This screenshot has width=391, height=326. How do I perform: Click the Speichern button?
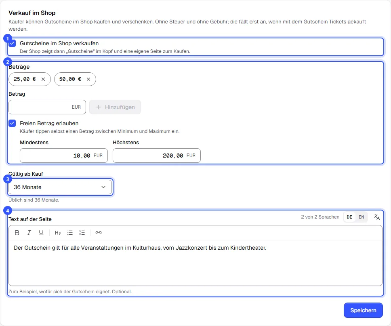tap(363, 310)
